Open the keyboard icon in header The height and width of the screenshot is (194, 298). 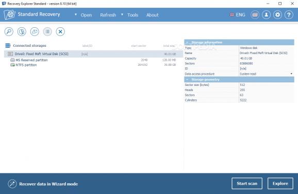[x=255, y=14]
